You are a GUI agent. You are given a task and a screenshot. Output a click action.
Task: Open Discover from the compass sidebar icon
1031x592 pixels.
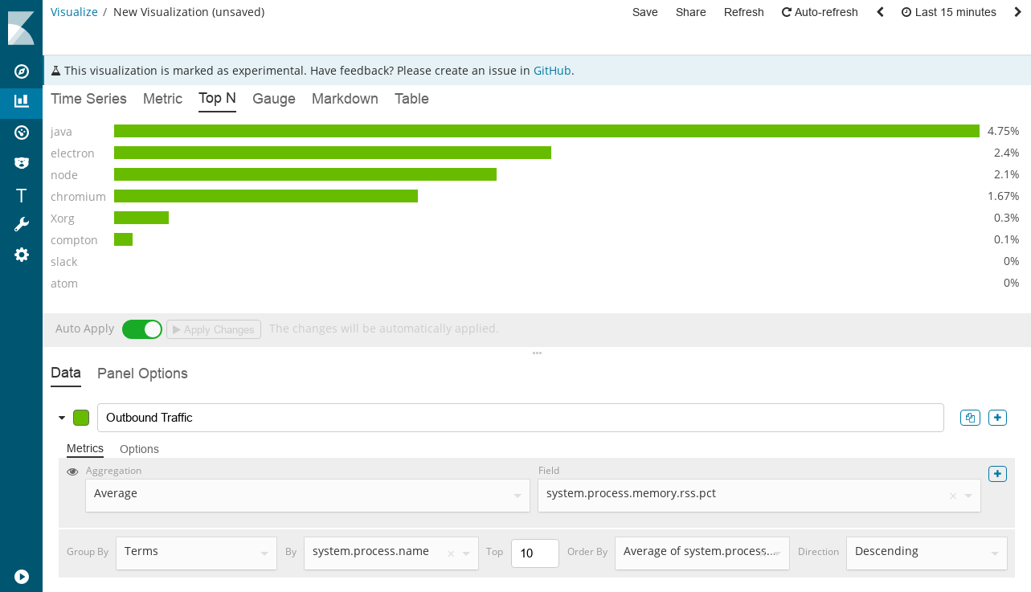22,71
